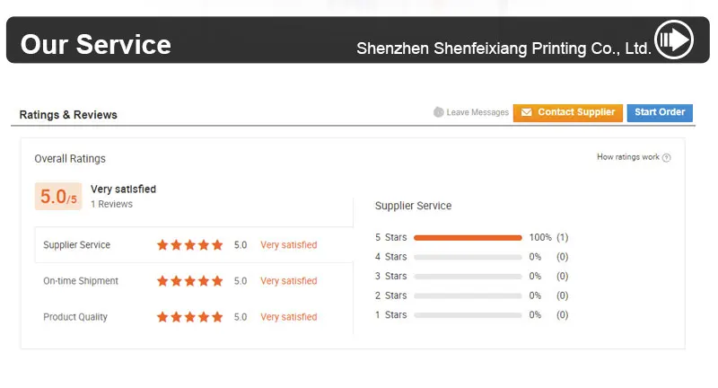Click the 5.0/5 overall score badge
This screenshot has width=718, height=388.
click(x=58, y=197)
